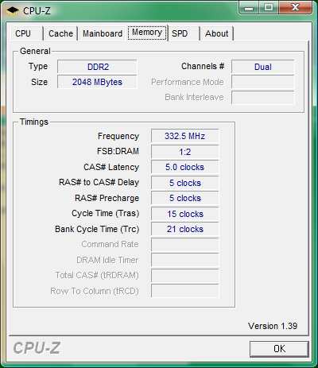Click the CPU-Z window title text
The image size is (318, 368).
coord(37,11)
